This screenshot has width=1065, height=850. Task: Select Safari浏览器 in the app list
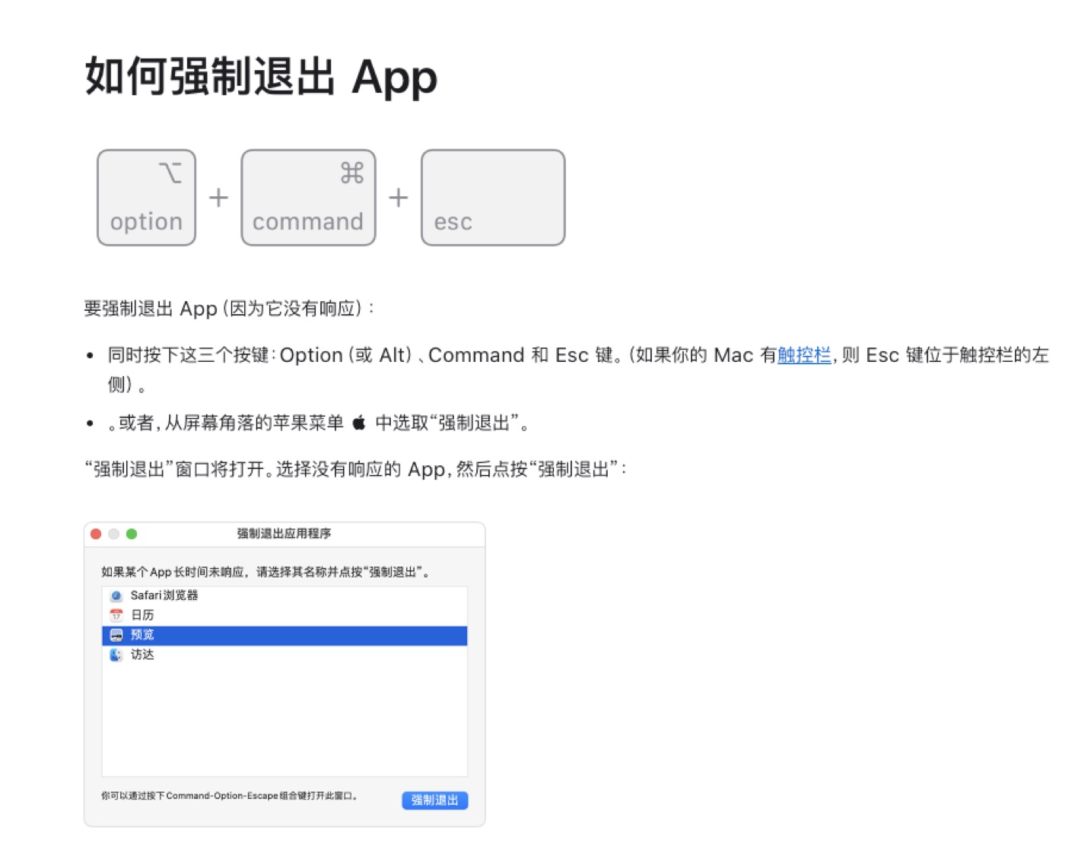pyautogui.click(x=285, y=596)
